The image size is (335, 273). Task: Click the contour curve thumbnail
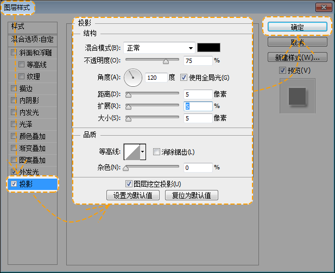coord(131,153)
